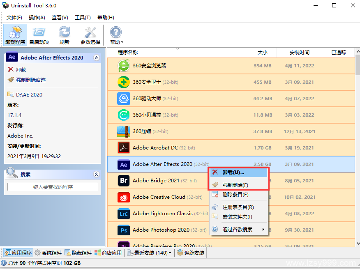
Task: Select the Adobe Lightroom Classic icon
Action: pyautogui.click(x=124, y=214)
